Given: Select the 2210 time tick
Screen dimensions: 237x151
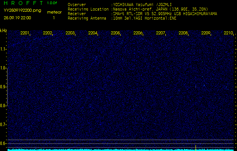Looking at the screenshot, I should [228, 33].
